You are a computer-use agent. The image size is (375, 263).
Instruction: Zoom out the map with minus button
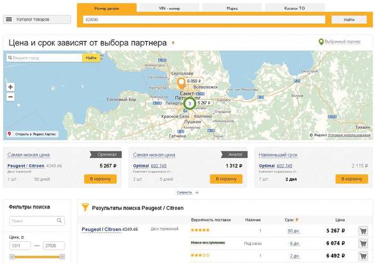[x=10, y=97]
